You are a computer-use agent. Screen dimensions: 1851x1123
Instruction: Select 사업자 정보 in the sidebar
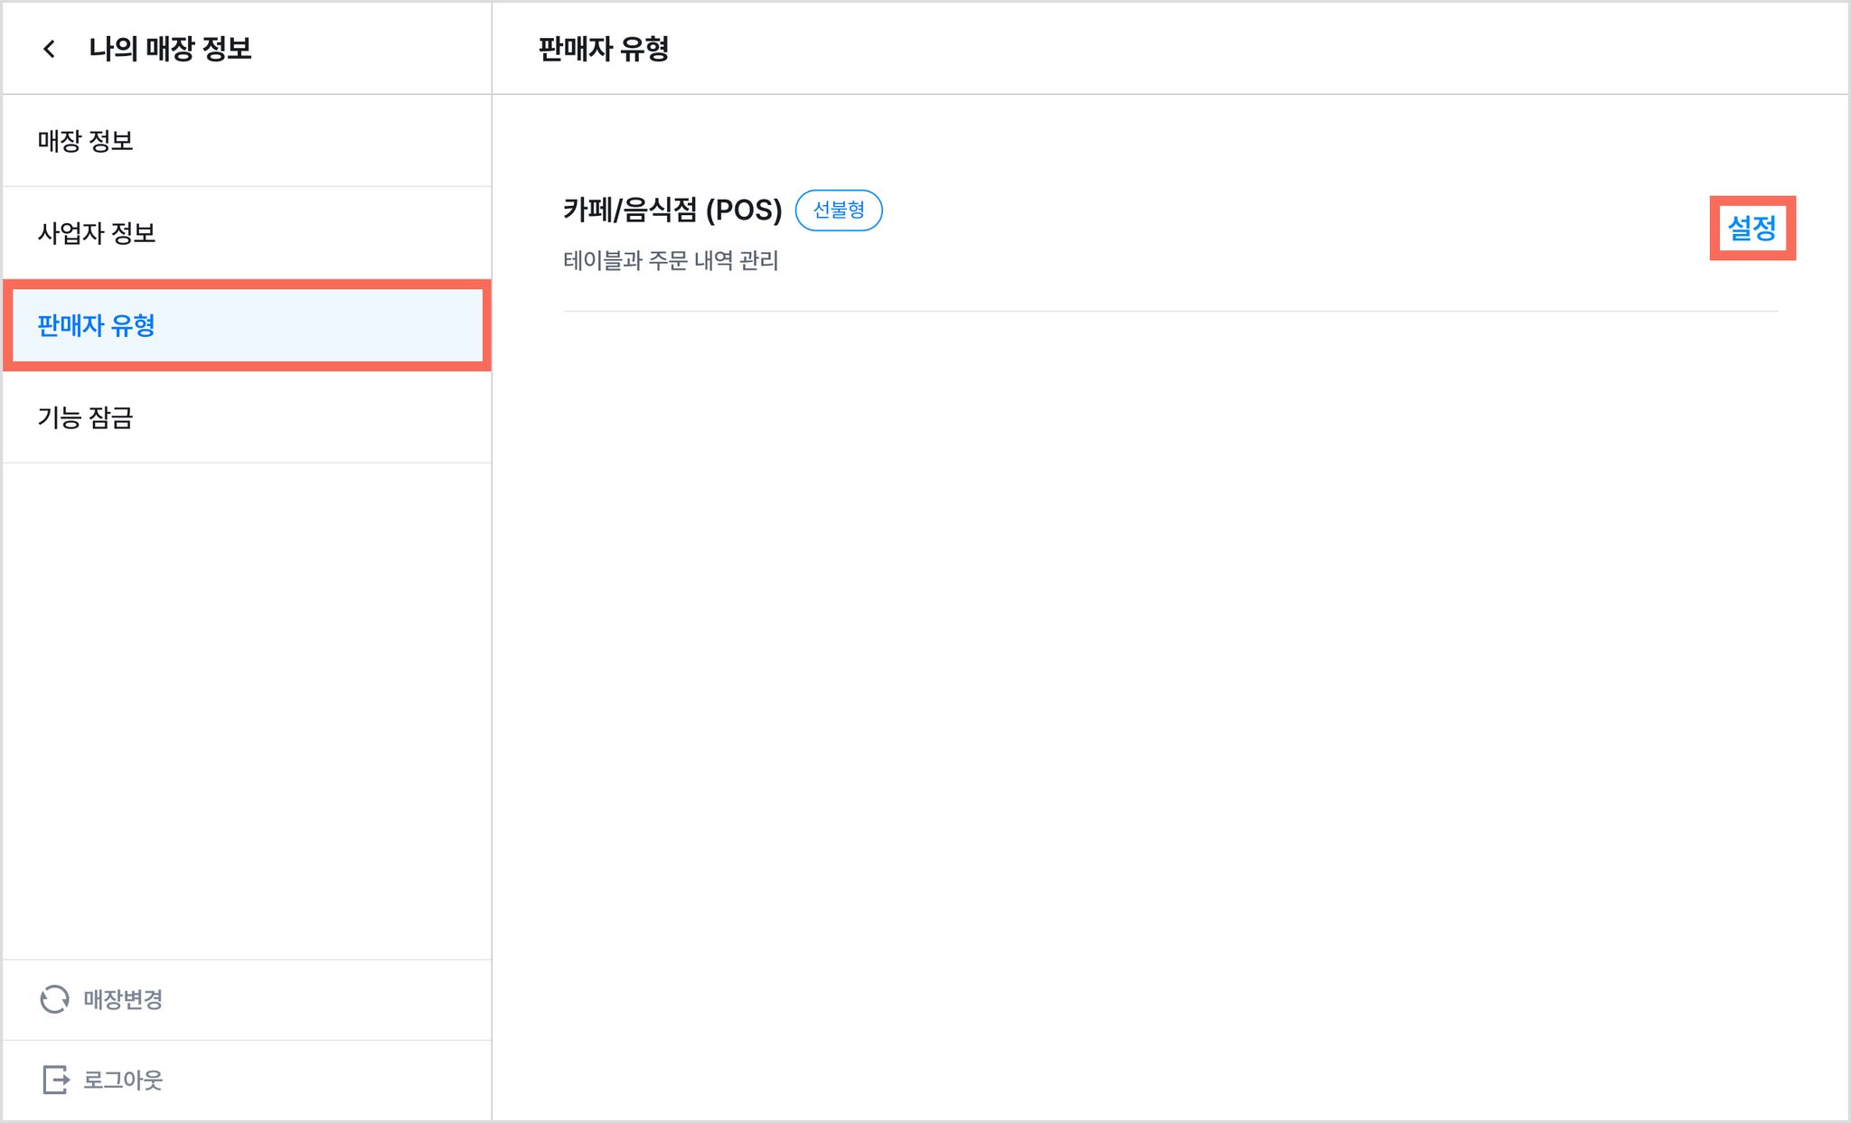tap(247, 233)
